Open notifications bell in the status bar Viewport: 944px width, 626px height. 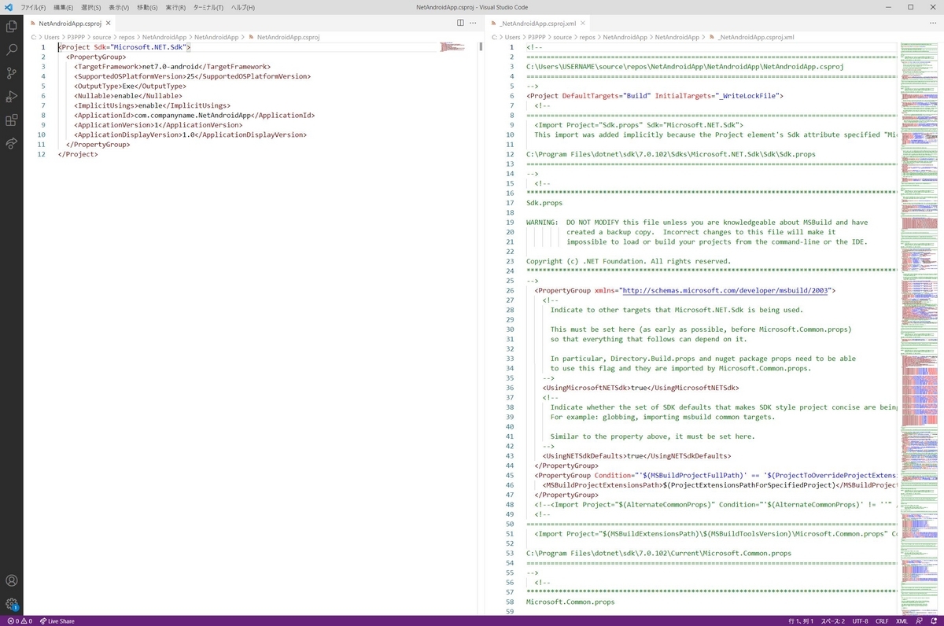click(x=933, y=620)
